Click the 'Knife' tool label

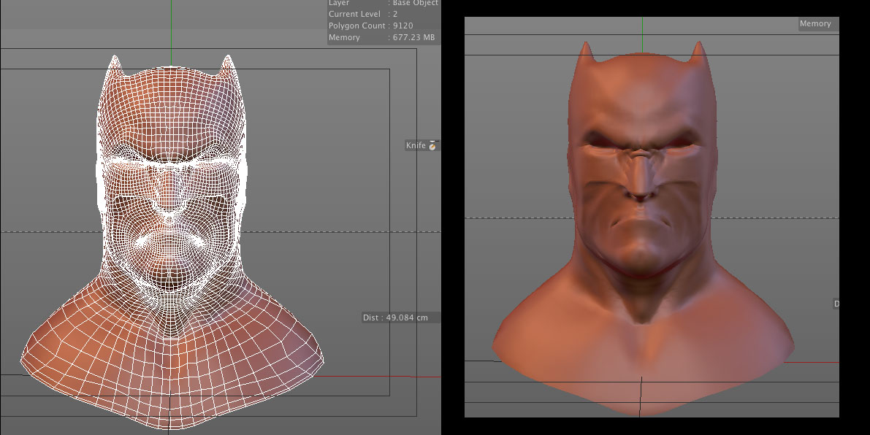416,146
